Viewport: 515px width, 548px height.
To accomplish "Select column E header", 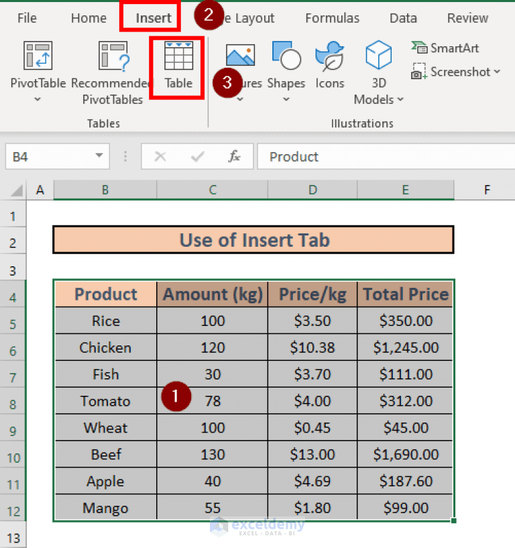I will (406, 190).
